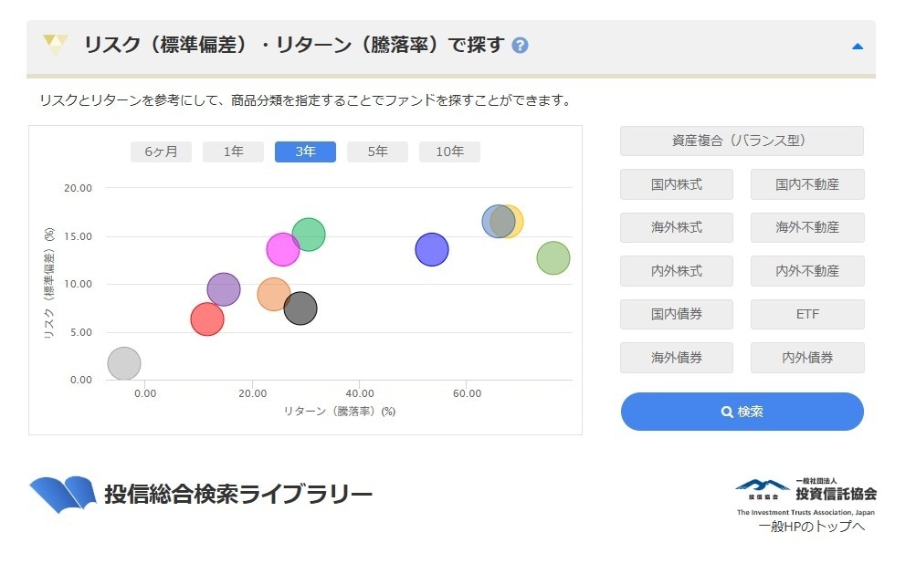Screen dimensions: 916x564
Task: Click the 投信総合検索ライブラリー title text
Action: [238, 495]
